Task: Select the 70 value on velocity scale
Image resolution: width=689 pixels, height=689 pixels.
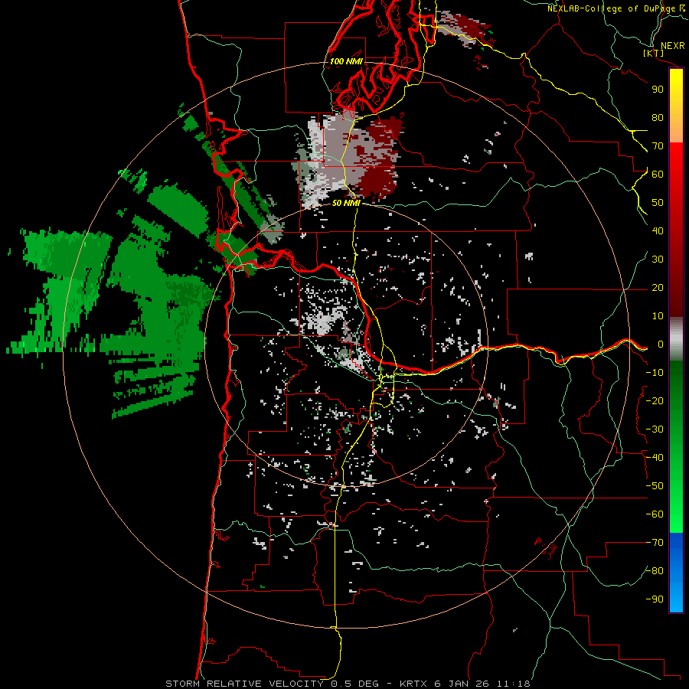Action: [658, 146]
